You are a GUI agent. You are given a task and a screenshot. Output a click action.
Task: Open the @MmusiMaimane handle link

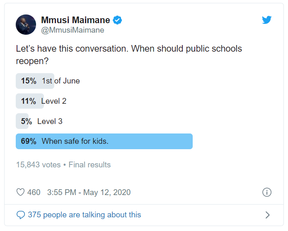pos(73,30)
